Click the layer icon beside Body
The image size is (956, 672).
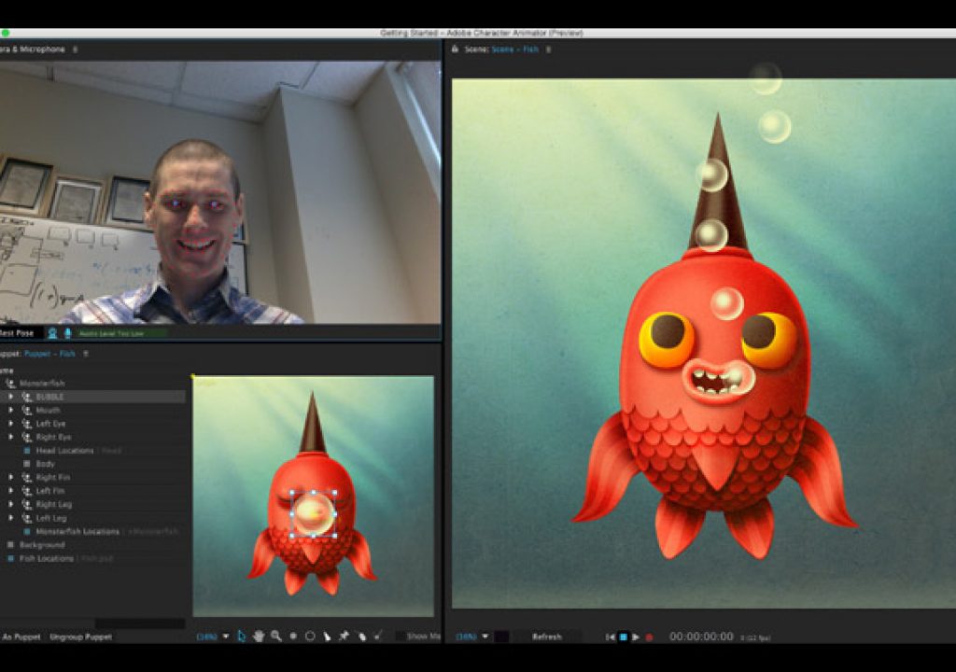[x=27, y=464]
